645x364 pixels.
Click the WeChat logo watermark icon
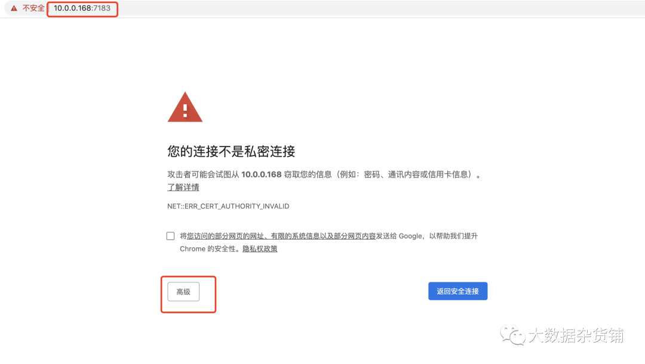point(512,335)
